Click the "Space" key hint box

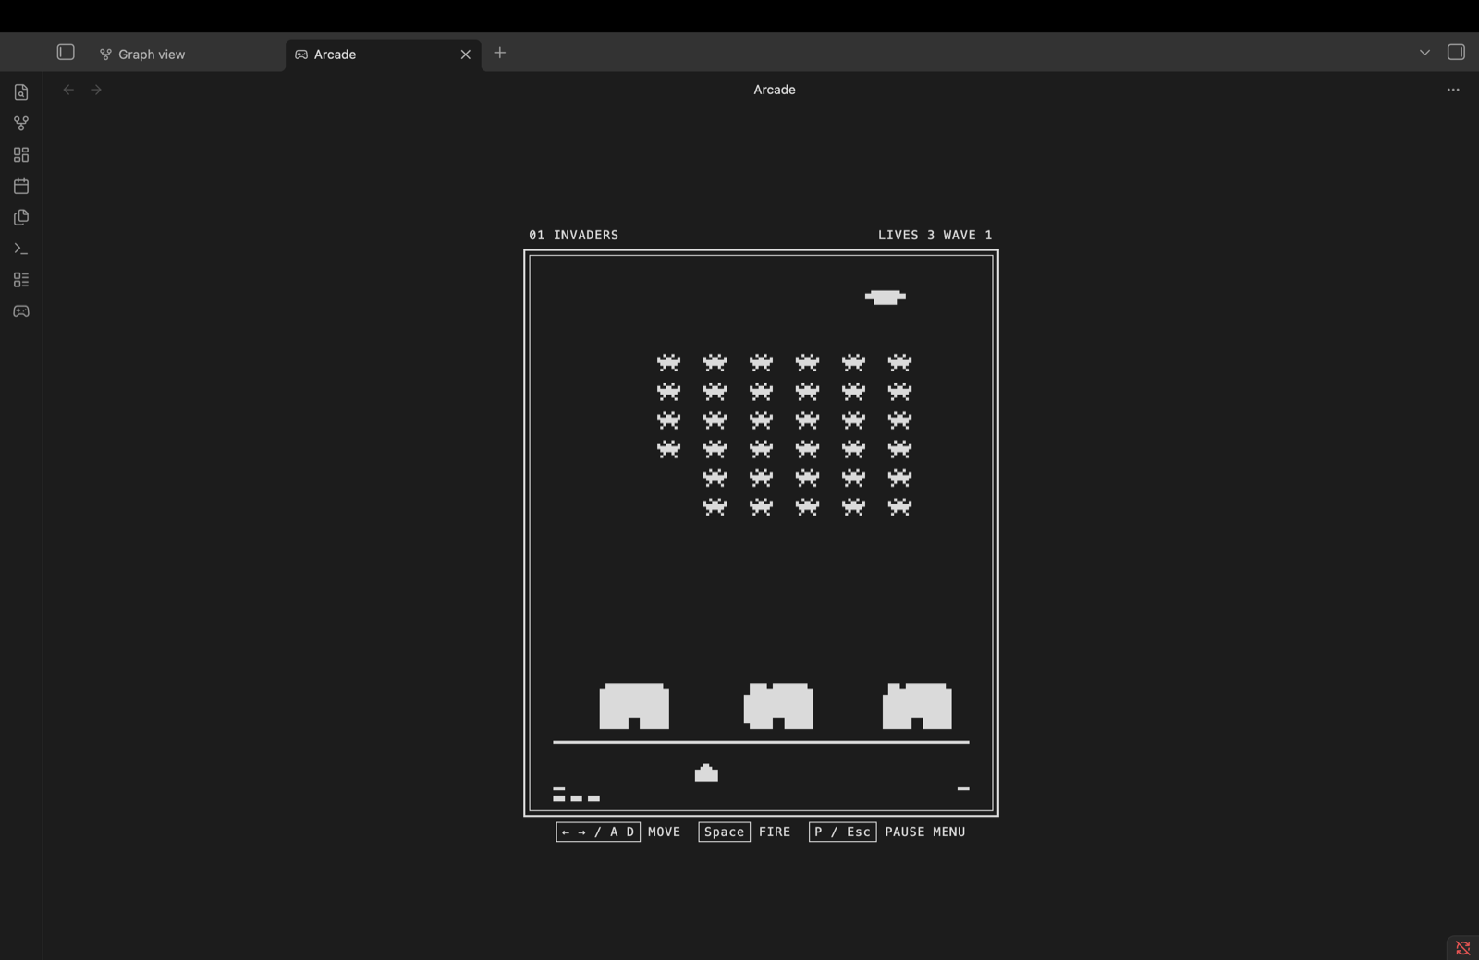[725, 832]
